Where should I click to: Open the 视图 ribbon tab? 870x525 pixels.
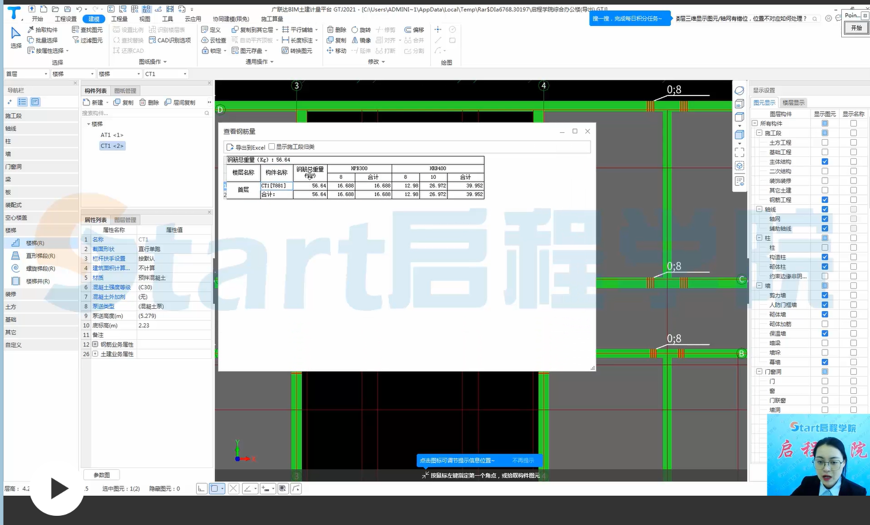click(x=144, y=19)
